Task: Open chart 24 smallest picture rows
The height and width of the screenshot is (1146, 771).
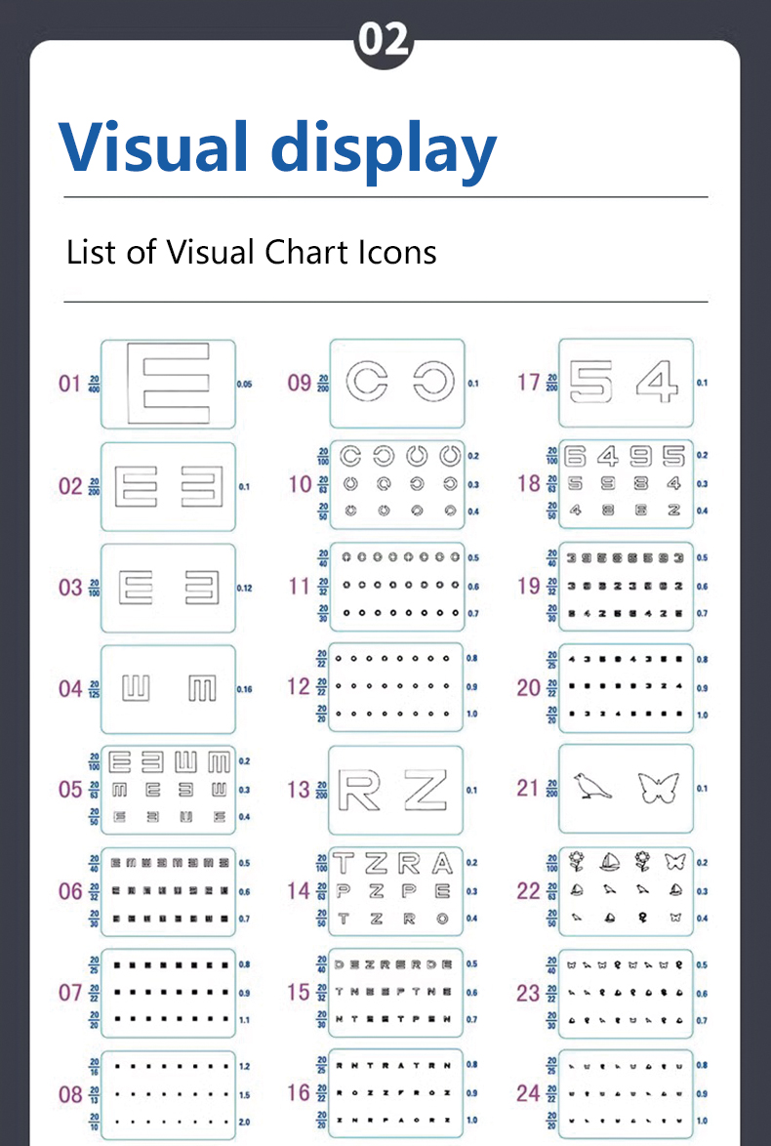Action: pyautogui.click(x=627, y=1094)
